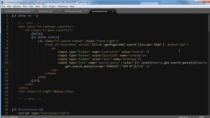Viewport: 210px width, 118px height.
Task: Click line number 1 in gutter
Action: pyautogui.click(x=7, y=16)
